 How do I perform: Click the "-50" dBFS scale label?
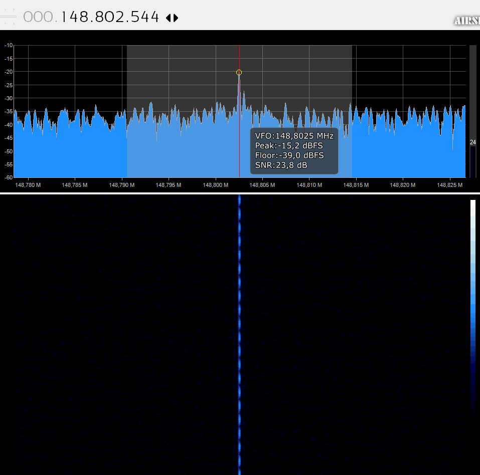(x=9, y=151)
